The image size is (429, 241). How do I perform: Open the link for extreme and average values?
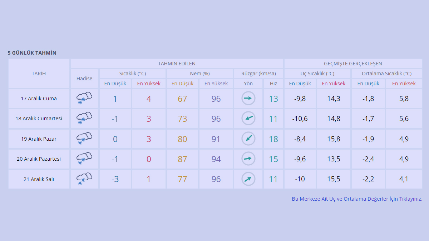pyautogui.click(x=357, y=199)
